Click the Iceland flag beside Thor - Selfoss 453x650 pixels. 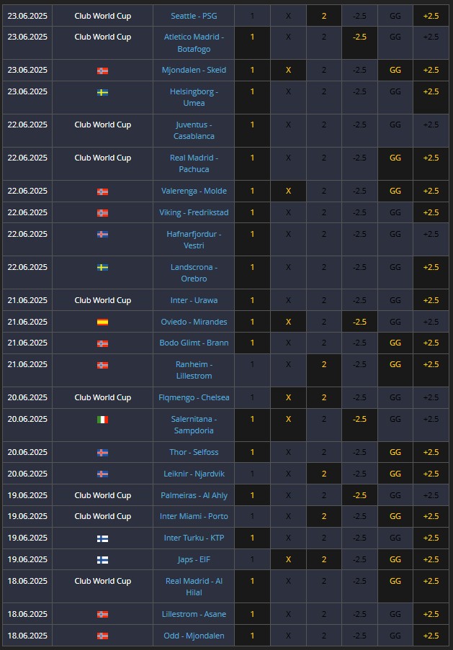coord(102,453)
